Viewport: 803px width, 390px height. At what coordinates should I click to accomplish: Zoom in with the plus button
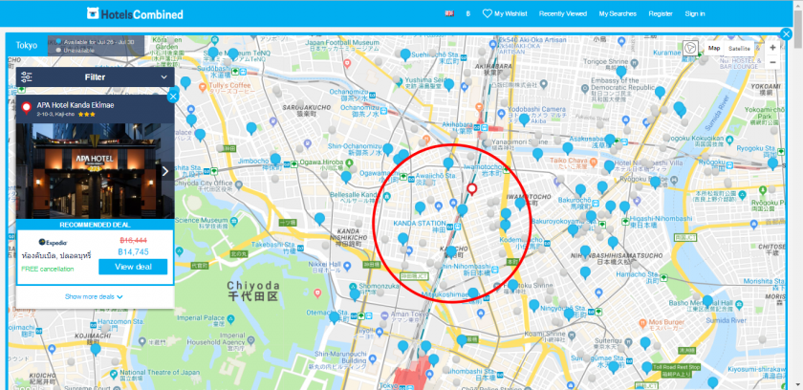tap(772, 48)
